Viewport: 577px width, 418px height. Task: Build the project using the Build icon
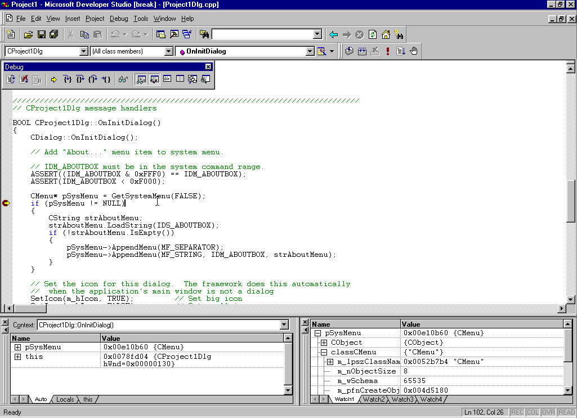click(x=362, y=51)
